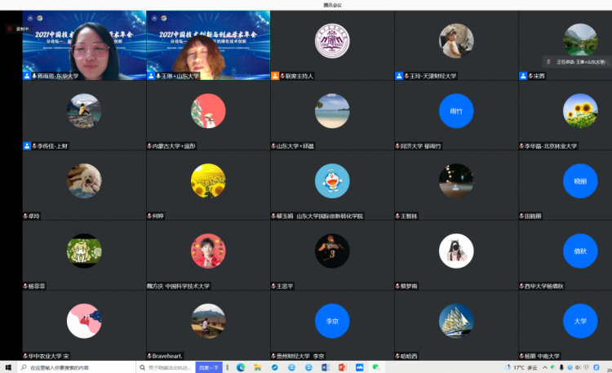Viewport: 612px width, 373px height.
Task: Click the microphone icon beside 王琳+山东大学
Action: point(158,76)
